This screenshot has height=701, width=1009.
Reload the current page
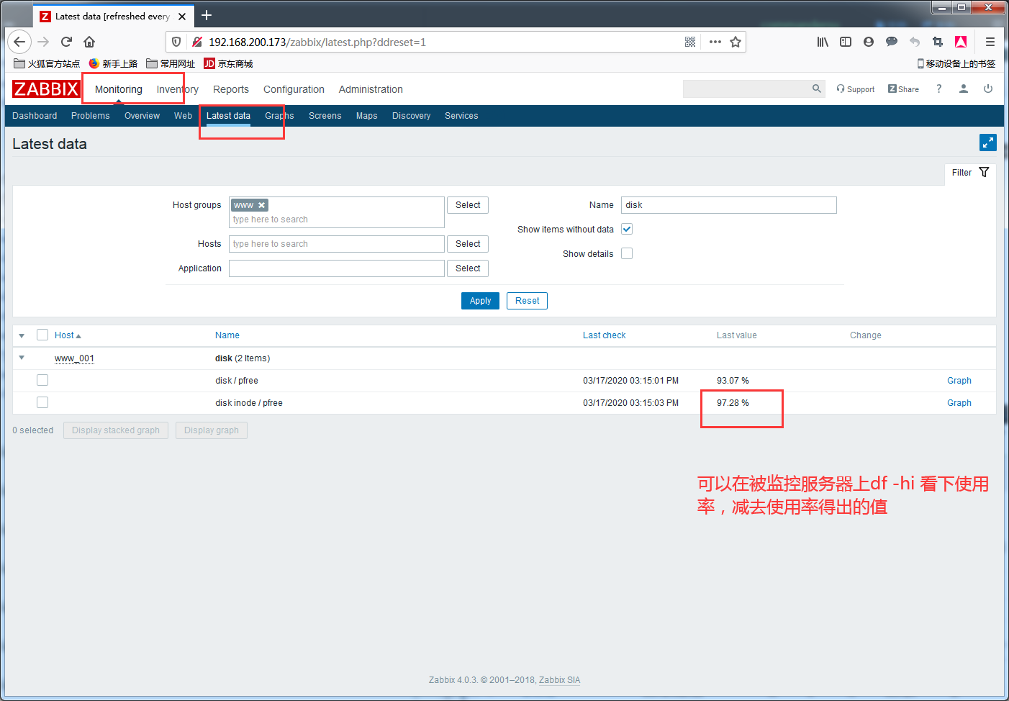tap(66, 42)
